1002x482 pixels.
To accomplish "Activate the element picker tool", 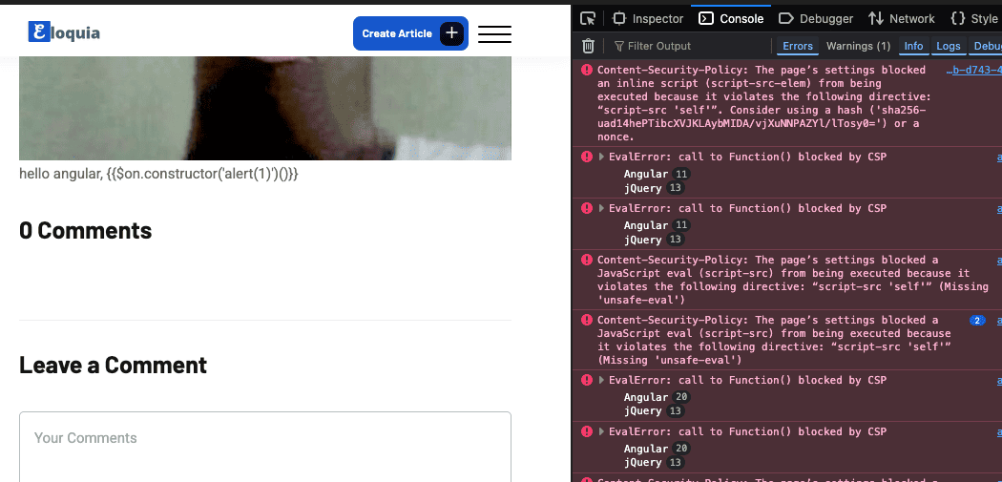I will [587, 18].
